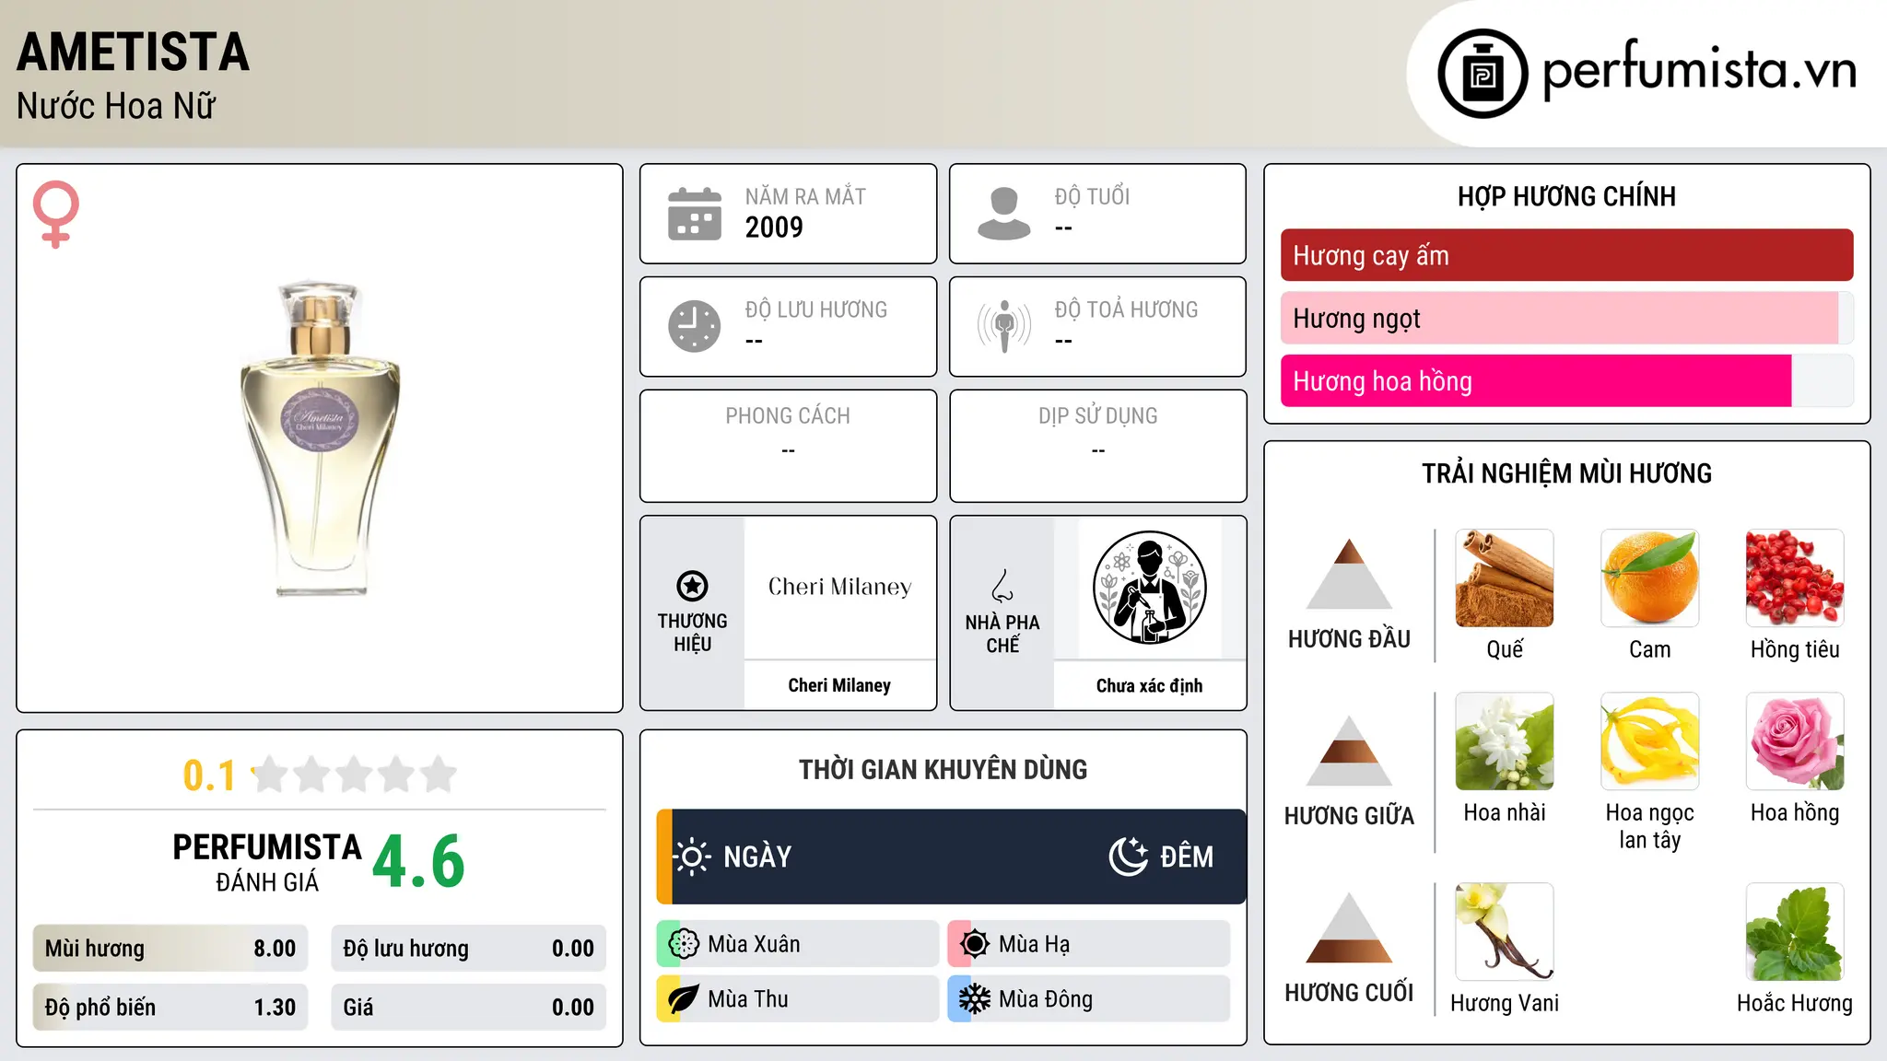The image size is (1887, 1061).
Task: Click the Hương cuối pyramid icon
Action: [x=1349, y=927]
